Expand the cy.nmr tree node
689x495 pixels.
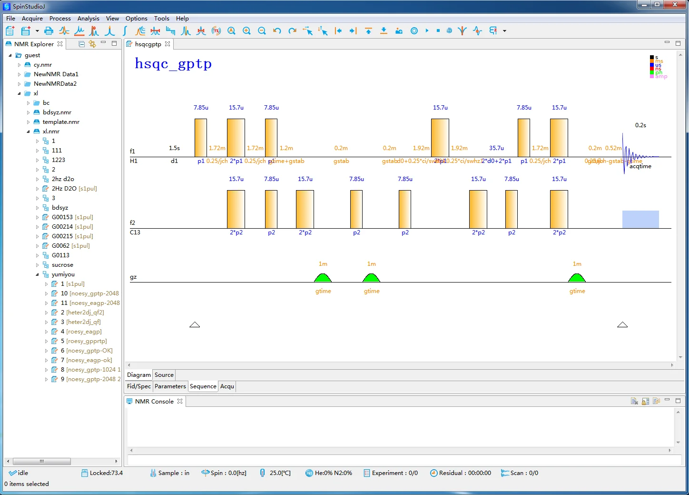19,65
